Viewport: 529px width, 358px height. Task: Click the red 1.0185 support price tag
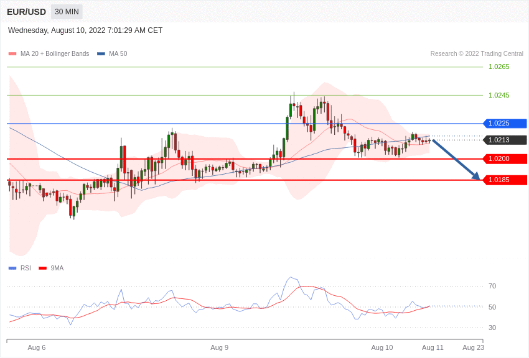505,180
